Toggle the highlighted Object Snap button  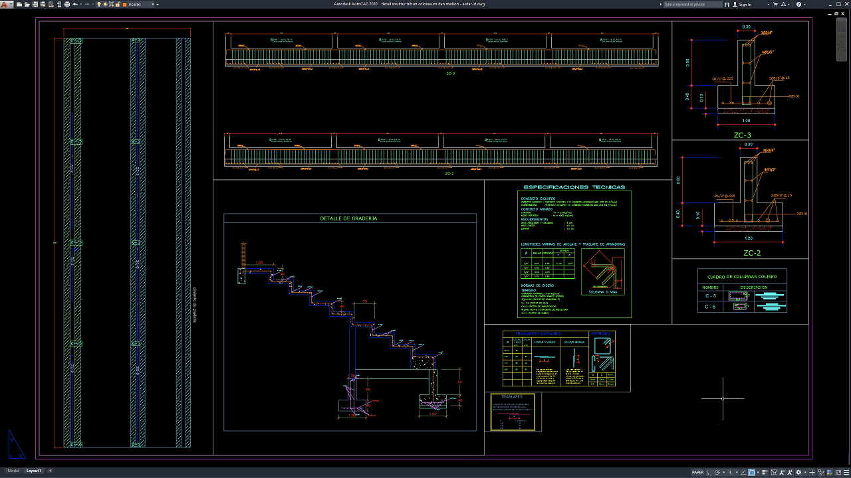coord(751,473)
